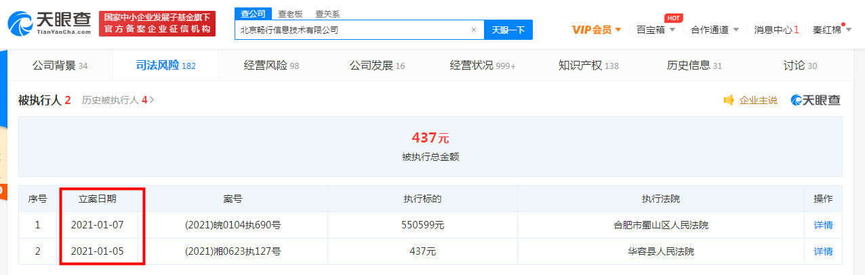Click the 550599元 execution amount
The image size is (865, 275).
[x=422, y=225]
